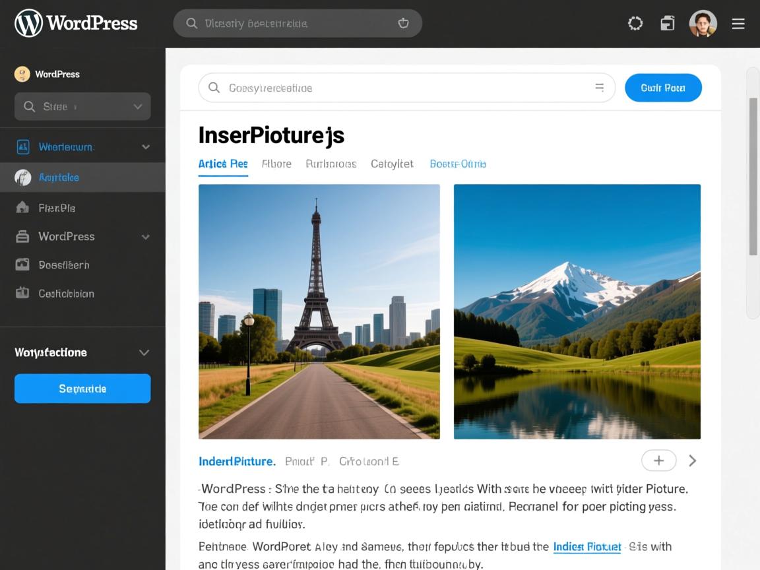The width and height of the screenshot is (760, 570).
Task: Open the Indiest Piotuet link in paragraph
Action: 586,546
